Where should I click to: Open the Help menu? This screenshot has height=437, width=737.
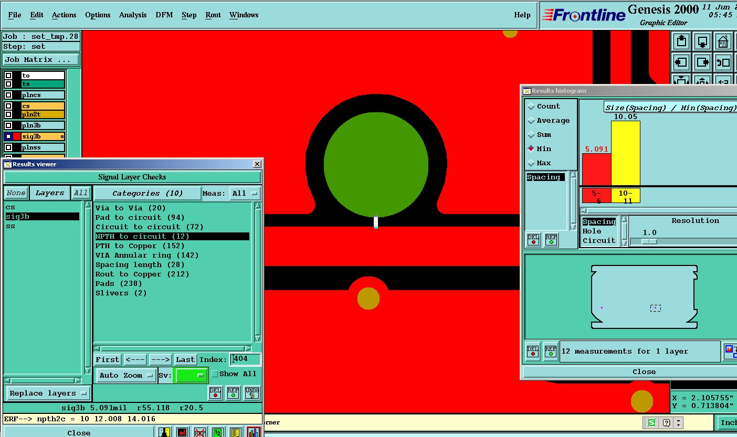pos(522,15)
